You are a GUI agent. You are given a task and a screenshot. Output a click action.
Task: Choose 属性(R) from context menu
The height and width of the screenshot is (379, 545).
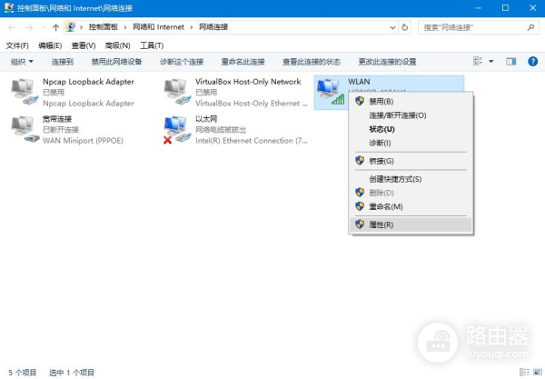(x=411, y=224)
